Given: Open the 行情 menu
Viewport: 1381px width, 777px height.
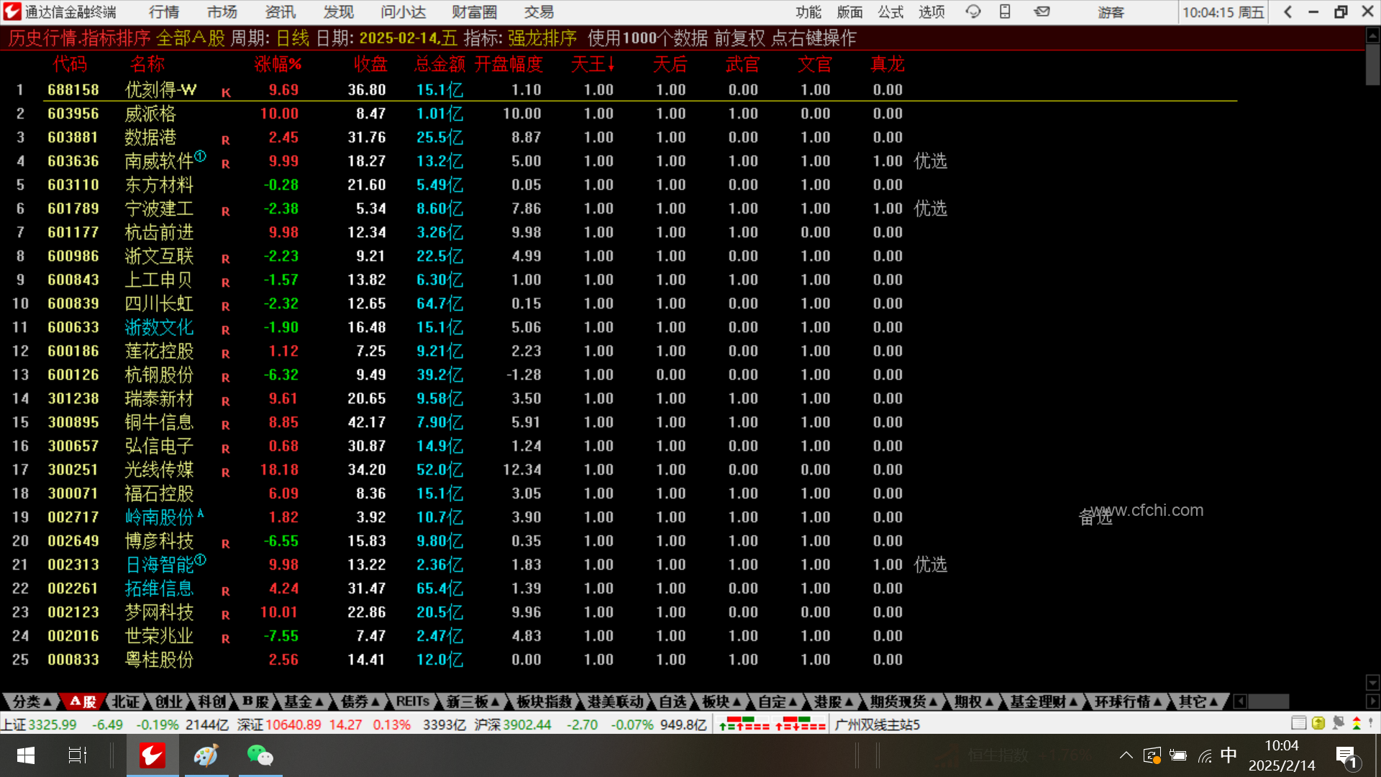Looking at the screenshot, I should click(164, 12).
